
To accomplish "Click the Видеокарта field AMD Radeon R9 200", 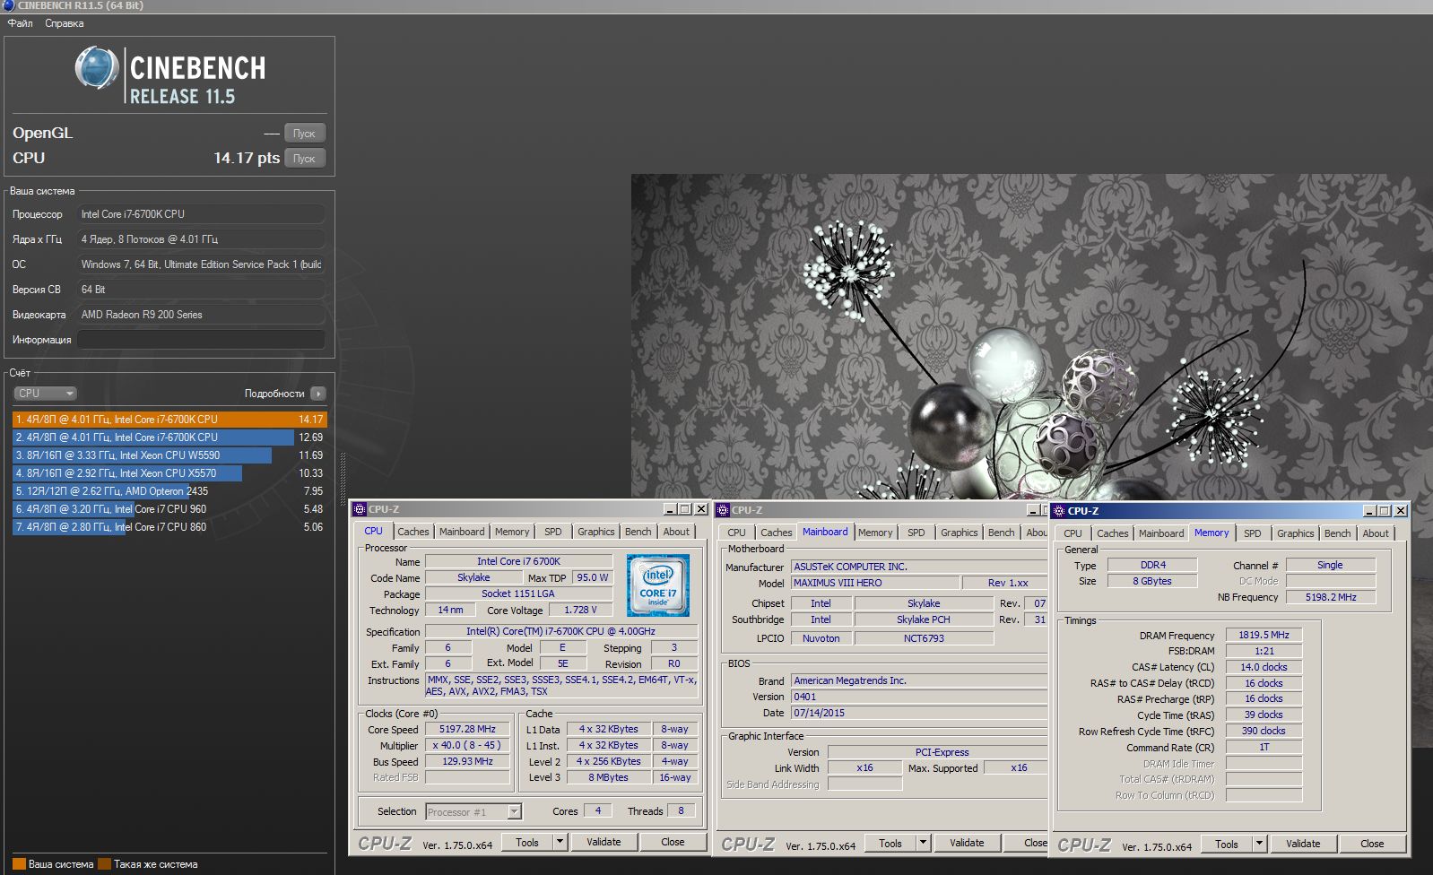I will pyautogui.click(x=201, y=315).
